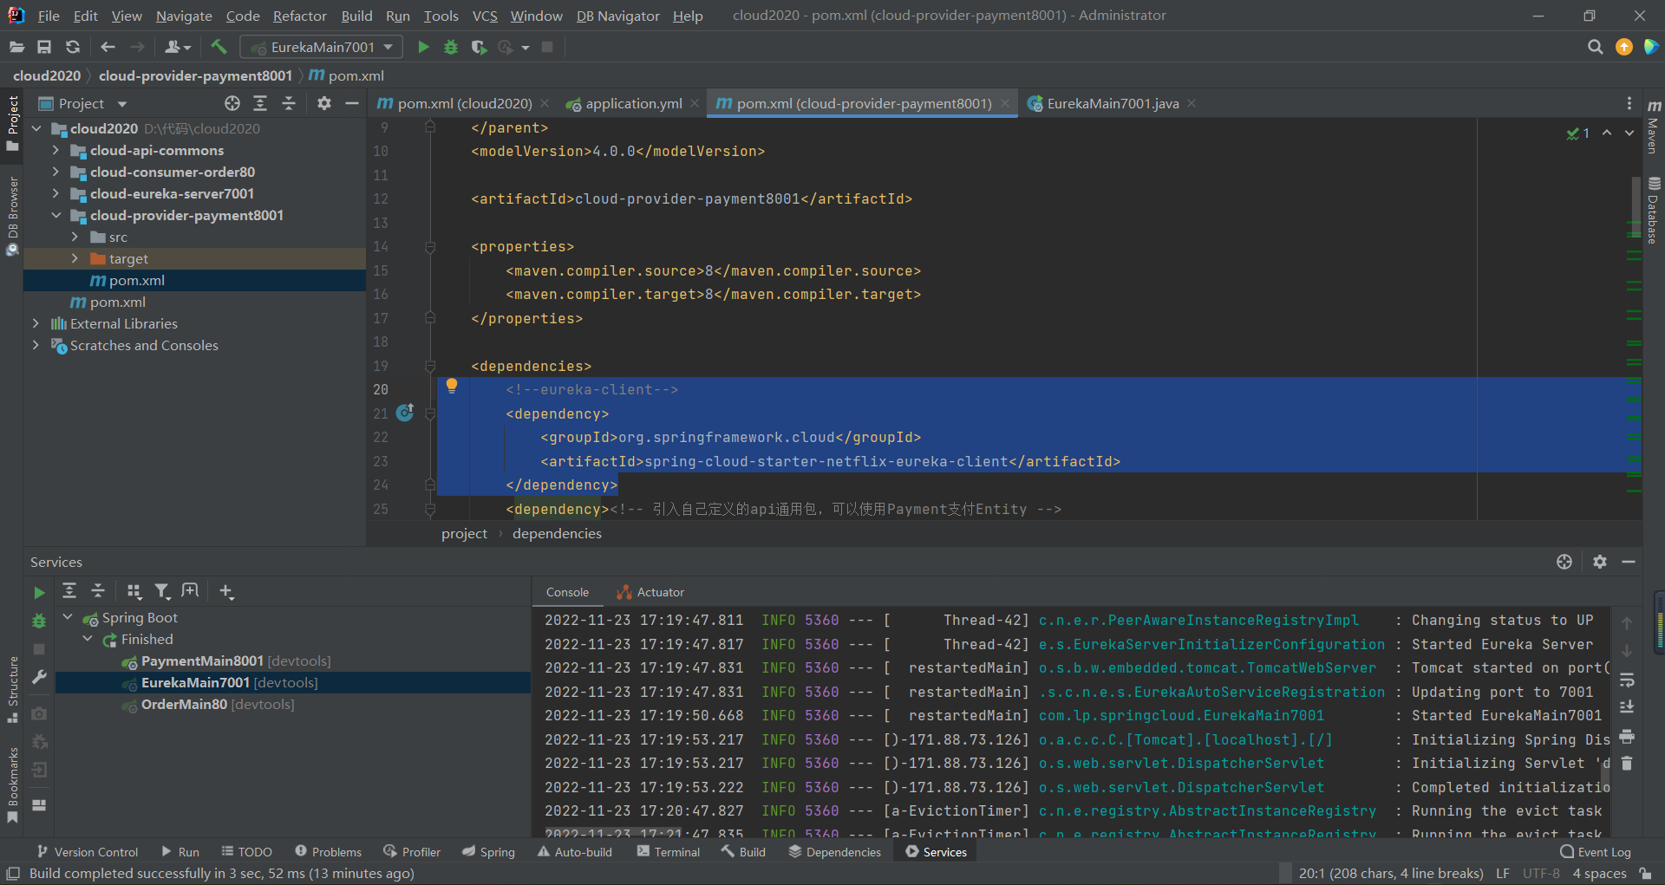The image size is (1665, 885).
Task: Expand the target folder
Action: coord(75,258)
